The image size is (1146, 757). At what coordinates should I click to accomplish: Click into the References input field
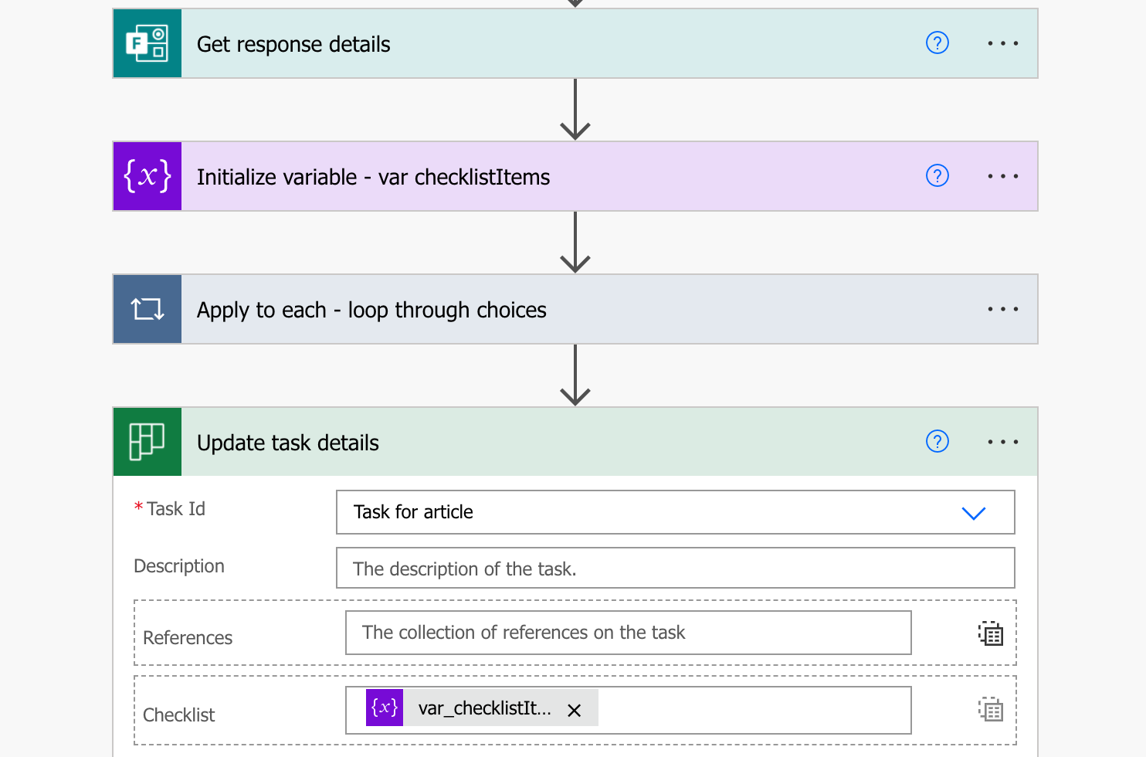pos(628,633)
